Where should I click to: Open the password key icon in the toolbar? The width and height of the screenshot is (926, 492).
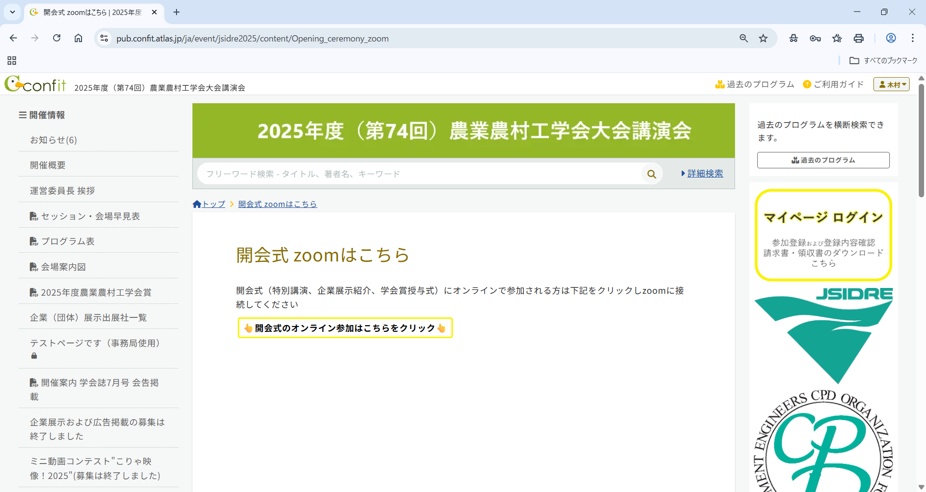(815, 38)
